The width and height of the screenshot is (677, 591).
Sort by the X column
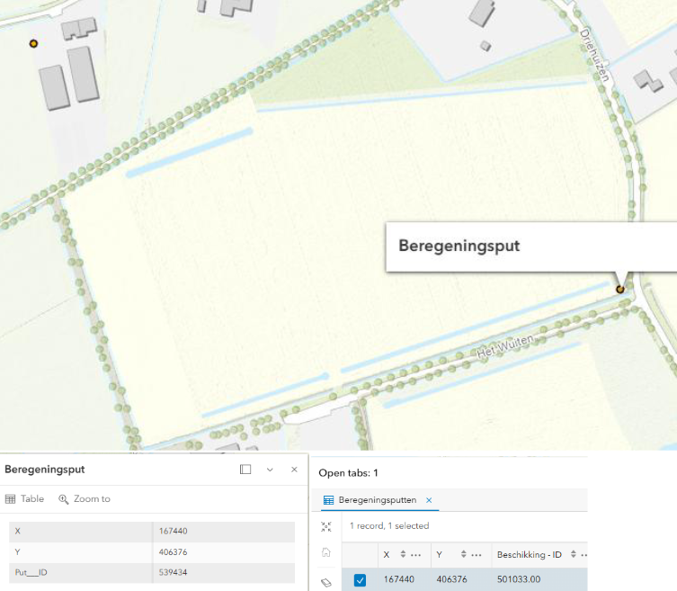[403, 554]
